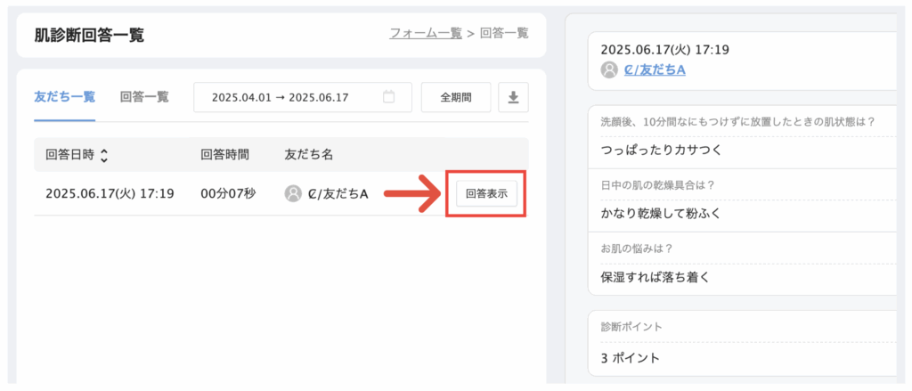The image size is (912, 391).
Task: Click the 診断ポイント label
Action: 631,327
